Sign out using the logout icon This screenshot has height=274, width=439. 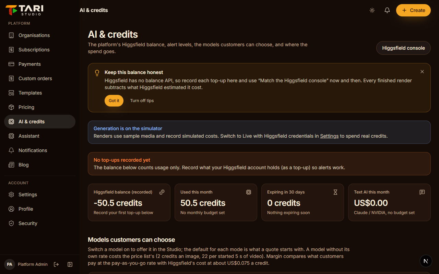coord(56,264)
